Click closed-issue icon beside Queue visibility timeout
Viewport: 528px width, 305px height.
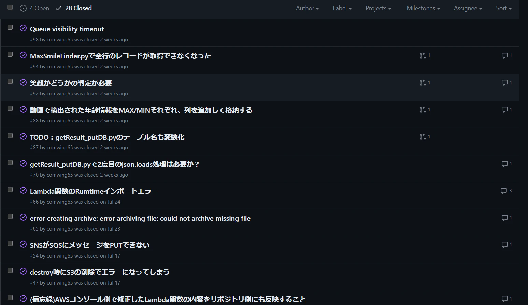[23, 28]
